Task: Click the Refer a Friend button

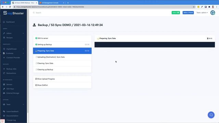Action: click(188, 13)
